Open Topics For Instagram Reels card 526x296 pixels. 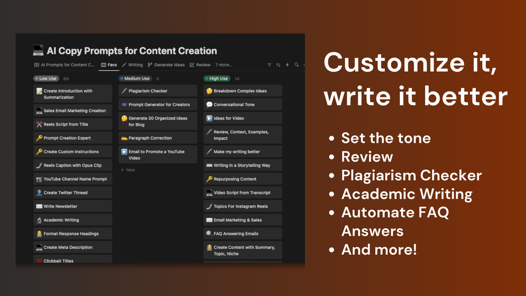click(243, 206)
